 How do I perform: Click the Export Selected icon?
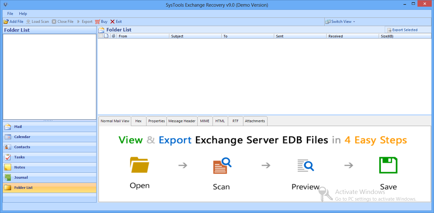(389, 30)
